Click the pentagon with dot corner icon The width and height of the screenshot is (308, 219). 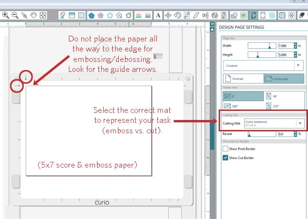point(129,15)
